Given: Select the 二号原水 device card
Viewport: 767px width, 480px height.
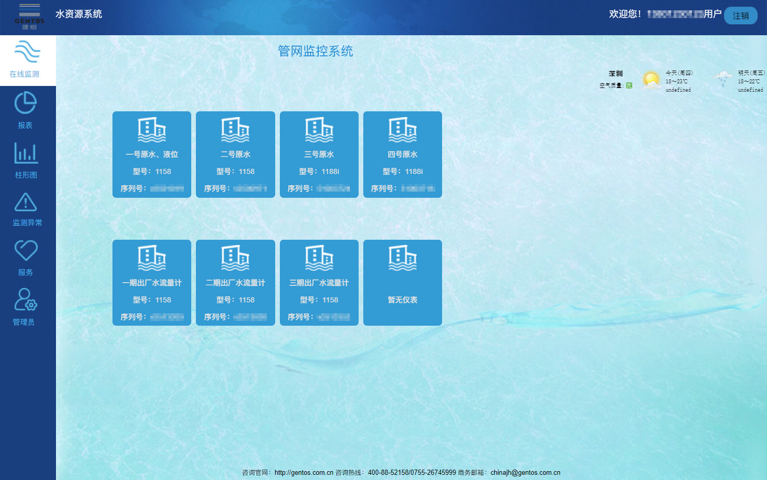Looking at the screenshot, I should pos(235,155).
